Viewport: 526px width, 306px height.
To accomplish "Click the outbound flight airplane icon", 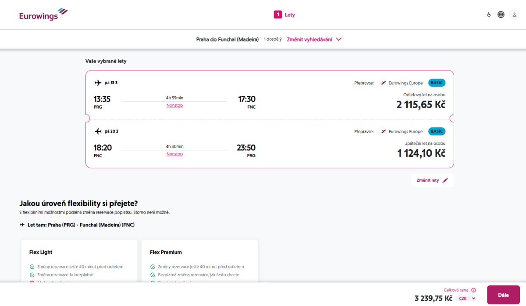I will click(98, 83).
